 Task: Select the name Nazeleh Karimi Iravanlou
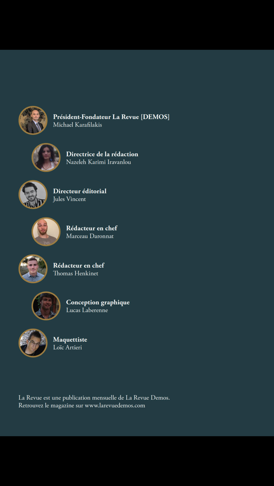coord(99,162)
